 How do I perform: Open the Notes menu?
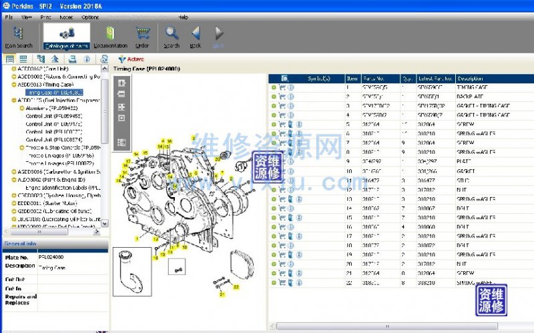pos(66,17)
